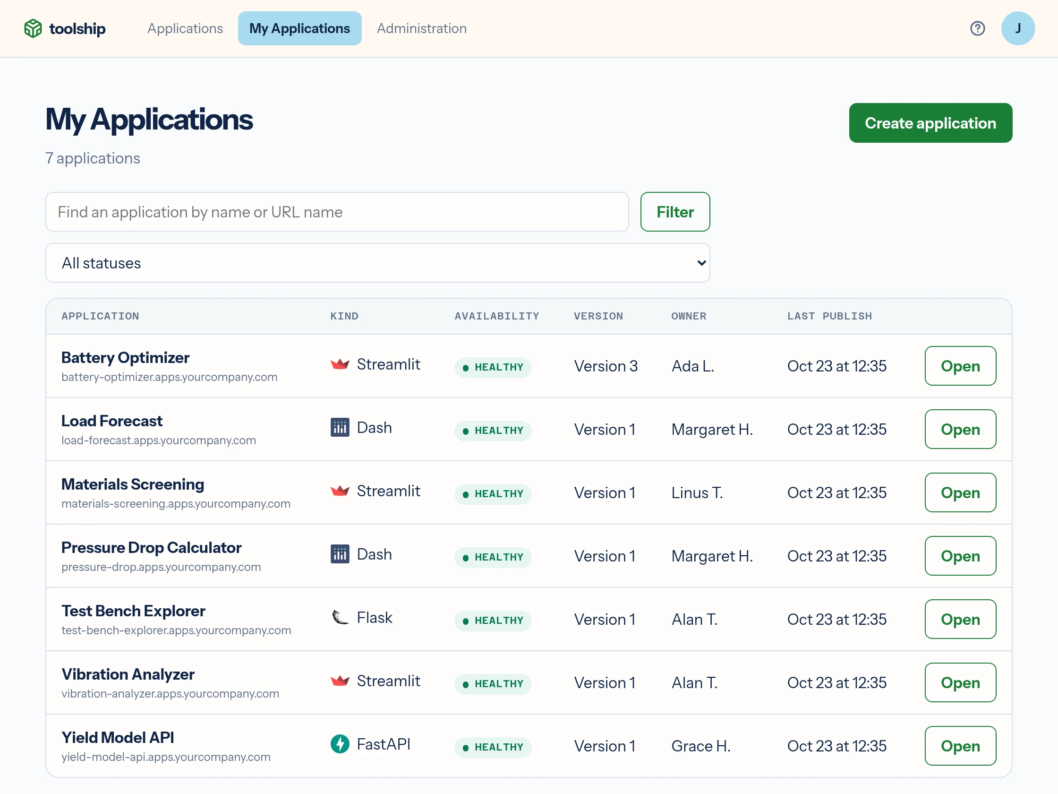
Task: Click the Pressure Drop Calculator name
Action: [151, 547]
